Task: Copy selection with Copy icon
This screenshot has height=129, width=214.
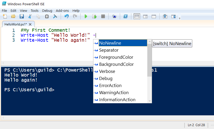Action: click(x=38, y=17)
